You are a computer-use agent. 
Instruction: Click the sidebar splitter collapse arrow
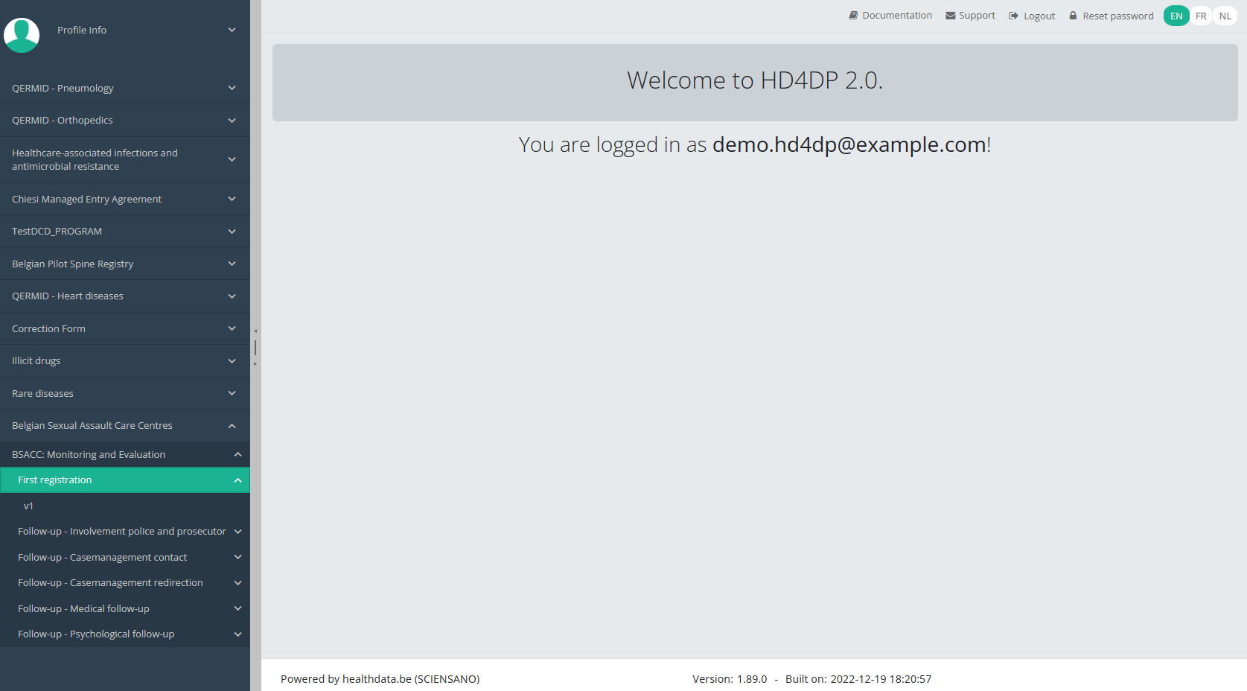[255, 331]
